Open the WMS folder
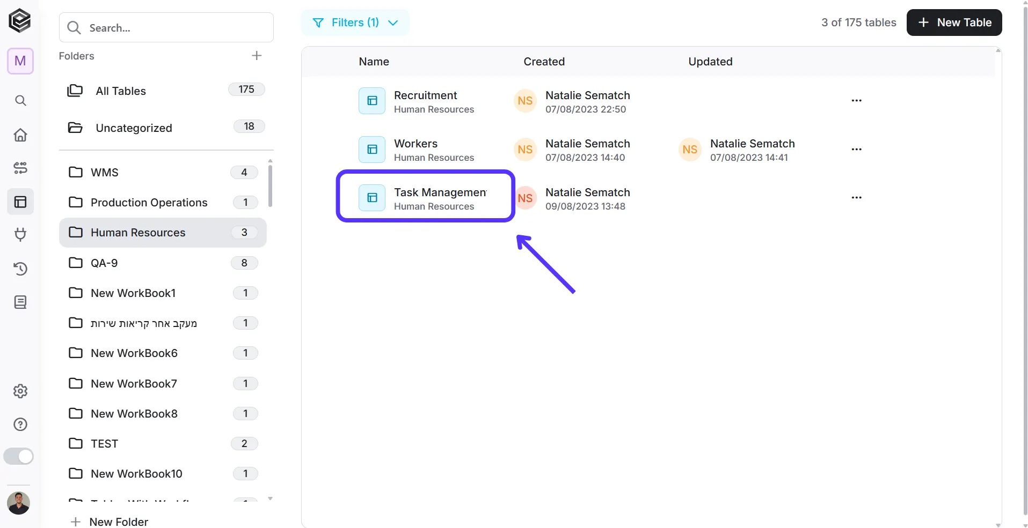The image size is (1028, 528). tap(163, 172)
